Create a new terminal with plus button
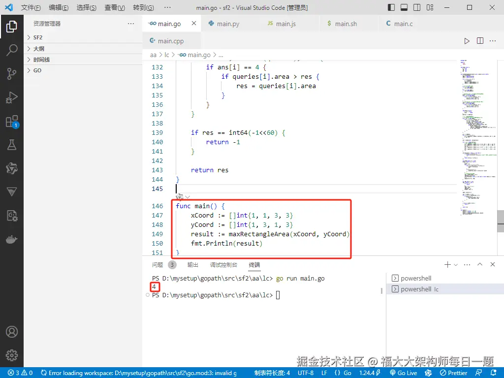Image resolution: width=504 pixels, height=378 pixels. pos(447,264)
